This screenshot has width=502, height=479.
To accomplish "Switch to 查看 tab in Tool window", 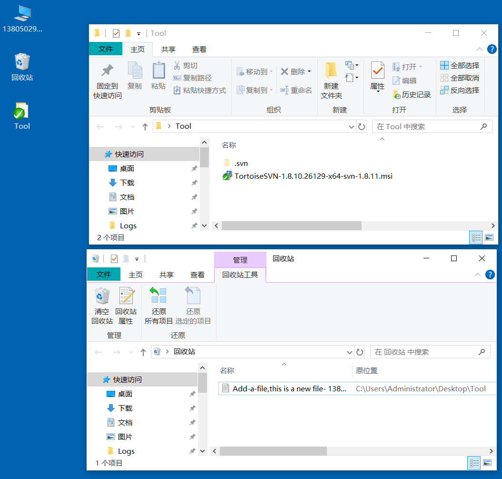I will tap(199, 50).
